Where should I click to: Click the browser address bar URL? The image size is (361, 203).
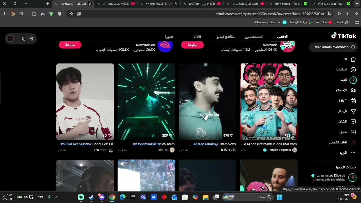coord(270,14)
